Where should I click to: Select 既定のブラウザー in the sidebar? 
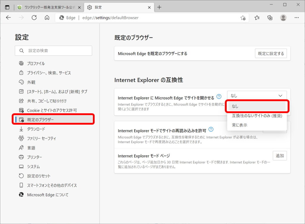point(54,119)
